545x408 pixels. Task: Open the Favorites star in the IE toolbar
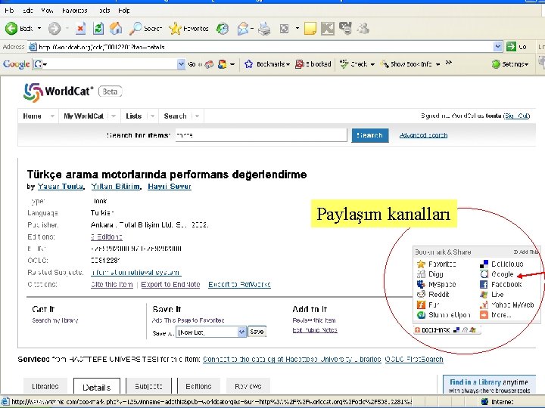click(x=188, y=29)
